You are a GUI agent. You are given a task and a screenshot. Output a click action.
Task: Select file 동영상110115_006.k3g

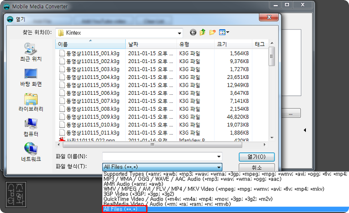pyautogui.click(x=93, y=93)
